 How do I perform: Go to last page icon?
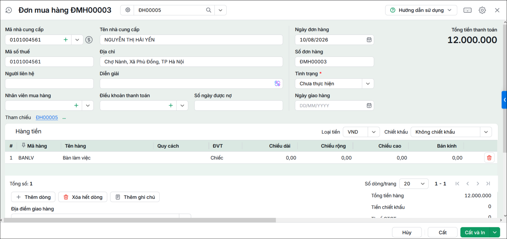point(488,184)
